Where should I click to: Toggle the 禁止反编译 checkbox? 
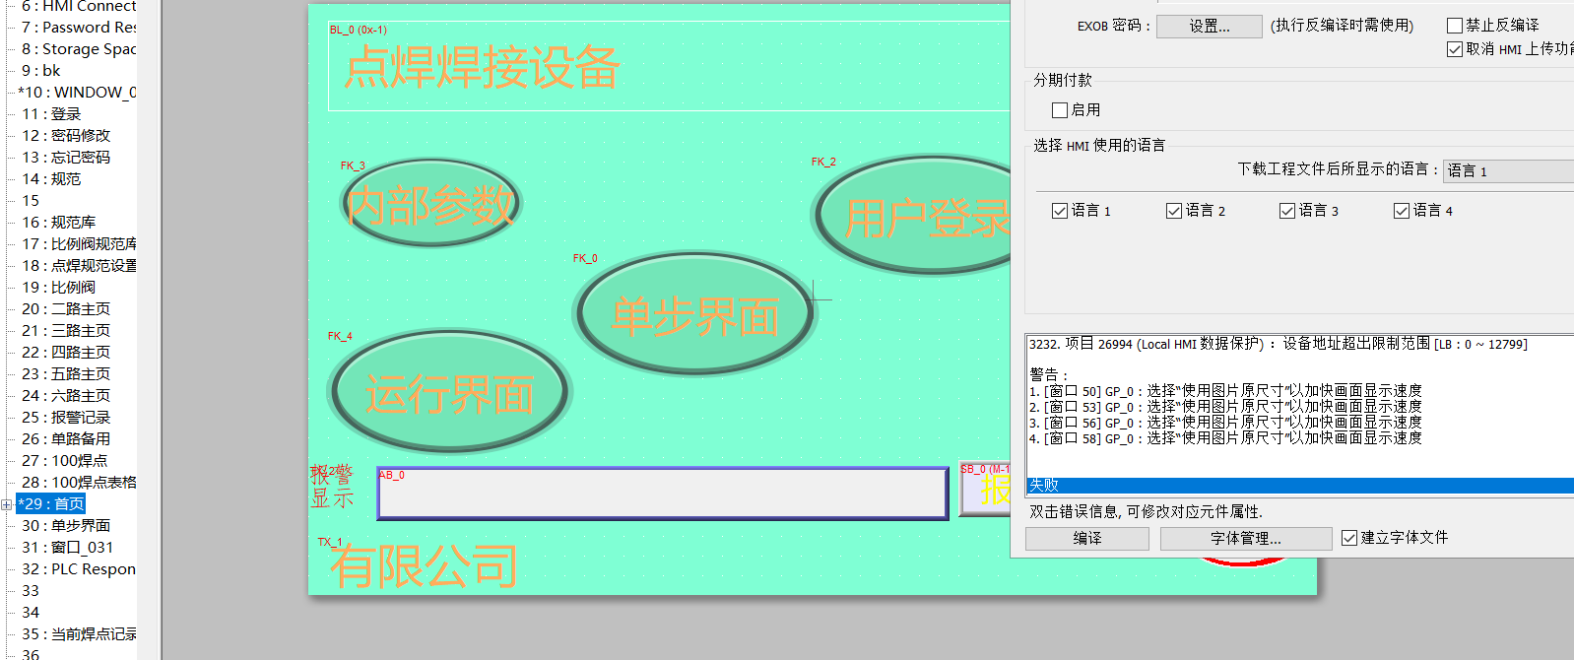click(1455, 26)
